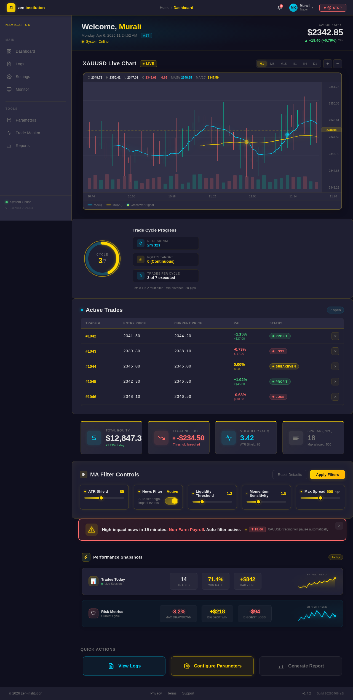
Task: Click the Volatility ATR pulse icon
Action: tap(229, 438)
